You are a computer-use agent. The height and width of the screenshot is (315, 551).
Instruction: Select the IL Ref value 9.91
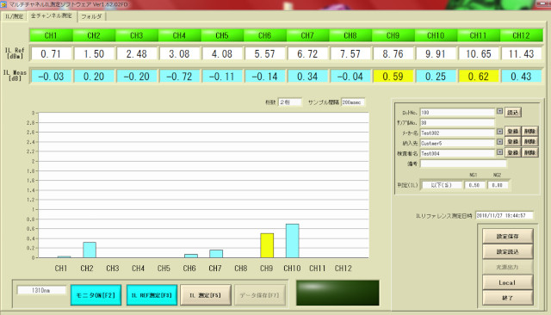pyautogui.click(x=436, y=53)
